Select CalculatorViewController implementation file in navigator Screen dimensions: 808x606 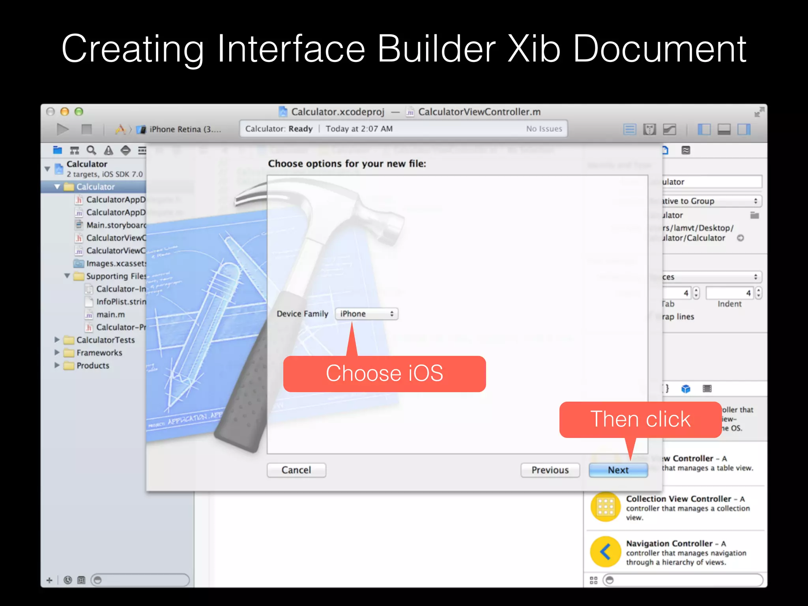pyautogui.click(x=110, y=251)
